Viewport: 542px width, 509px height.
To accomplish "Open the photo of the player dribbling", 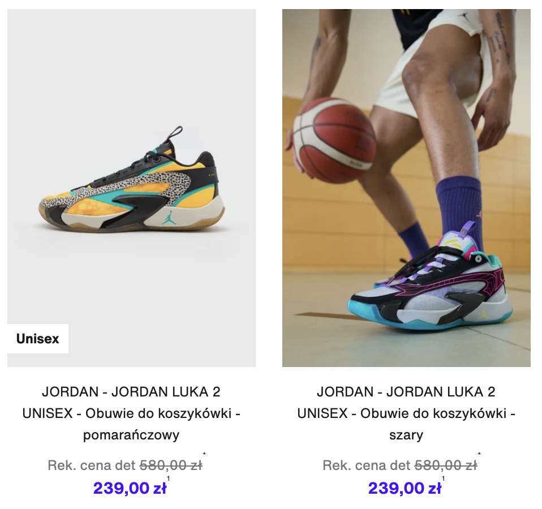I will point(406,188).
